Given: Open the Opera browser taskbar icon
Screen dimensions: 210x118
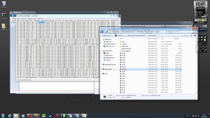Looking at the screenshot, I should (30, 116).
